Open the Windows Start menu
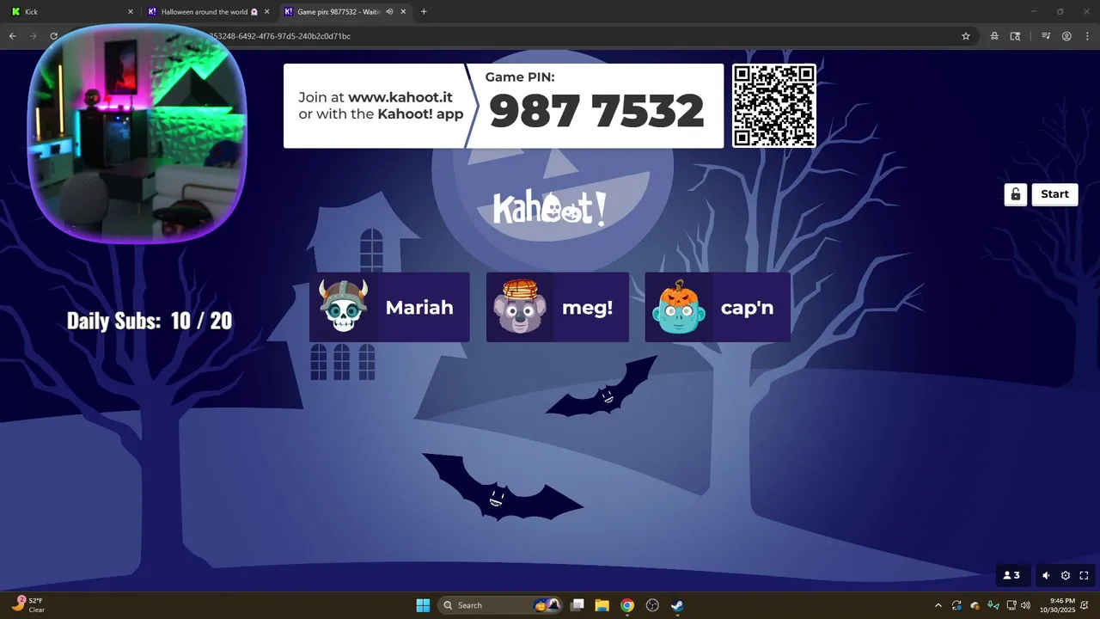The image size is (1100, 619). [x=423, y=605]
